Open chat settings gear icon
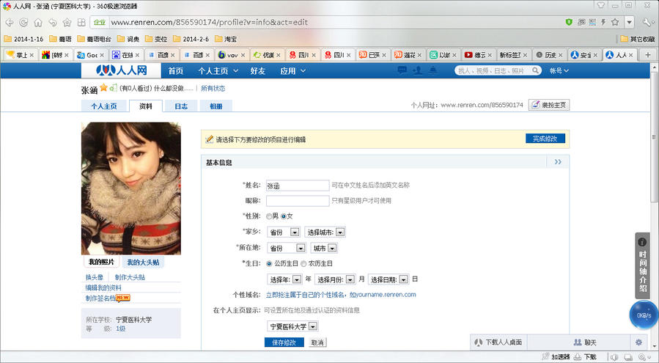This screenshot has height=363, width=659. [x=638, y=342]
